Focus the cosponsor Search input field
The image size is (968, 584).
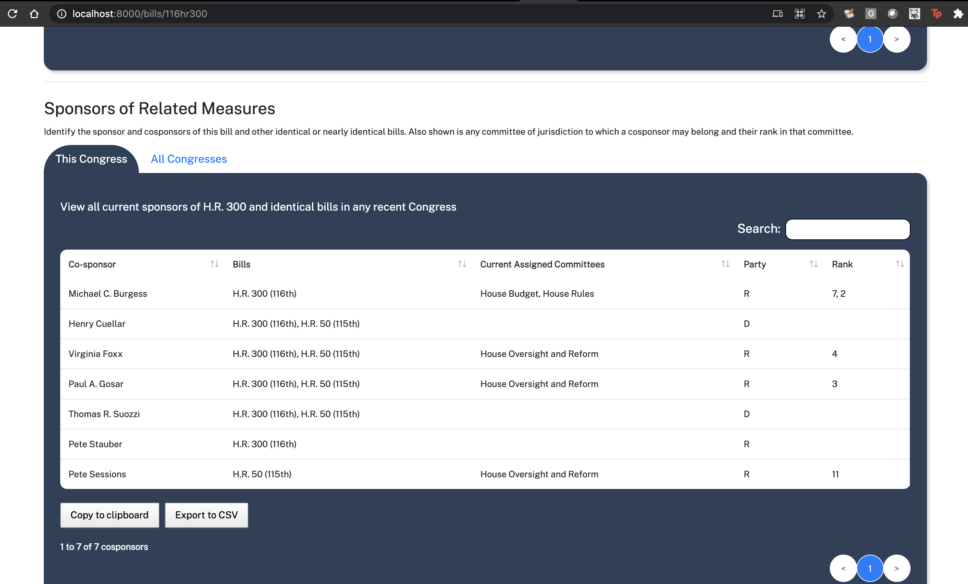847,229
